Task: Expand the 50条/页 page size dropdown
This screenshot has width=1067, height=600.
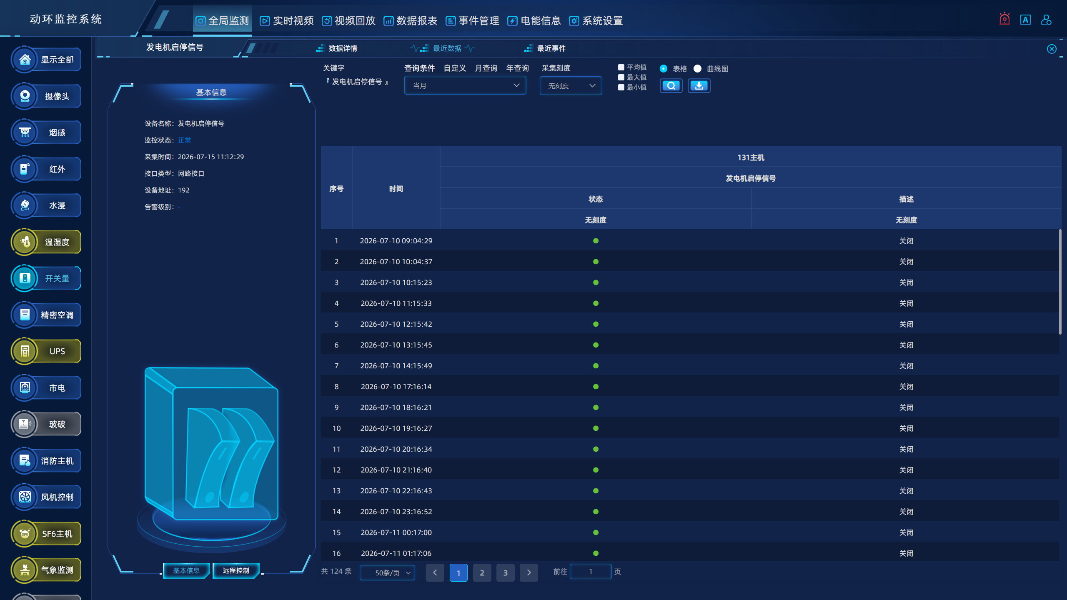Action: tap(387, 572)
